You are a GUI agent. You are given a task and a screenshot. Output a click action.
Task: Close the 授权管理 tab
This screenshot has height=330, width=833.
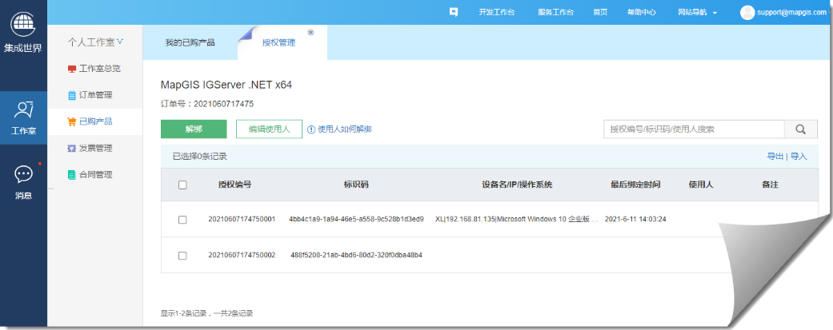pyautogui.click(x=310, y=33)
